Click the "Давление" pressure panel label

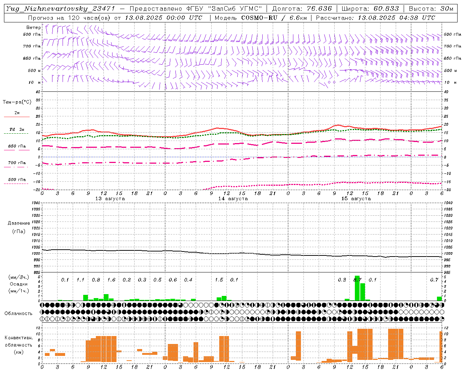click(19, 223)
